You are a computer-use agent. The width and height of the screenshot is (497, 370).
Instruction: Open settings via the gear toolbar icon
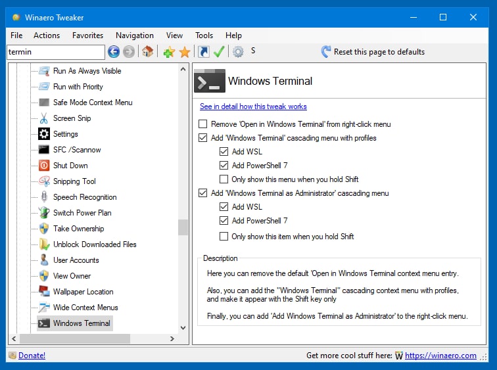[x=238, y=52]
